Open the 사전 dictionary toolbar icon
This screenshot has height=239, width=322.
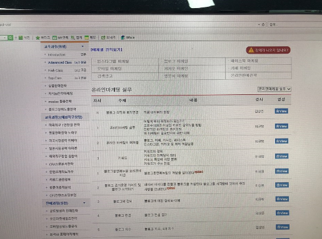coord(24,37)
